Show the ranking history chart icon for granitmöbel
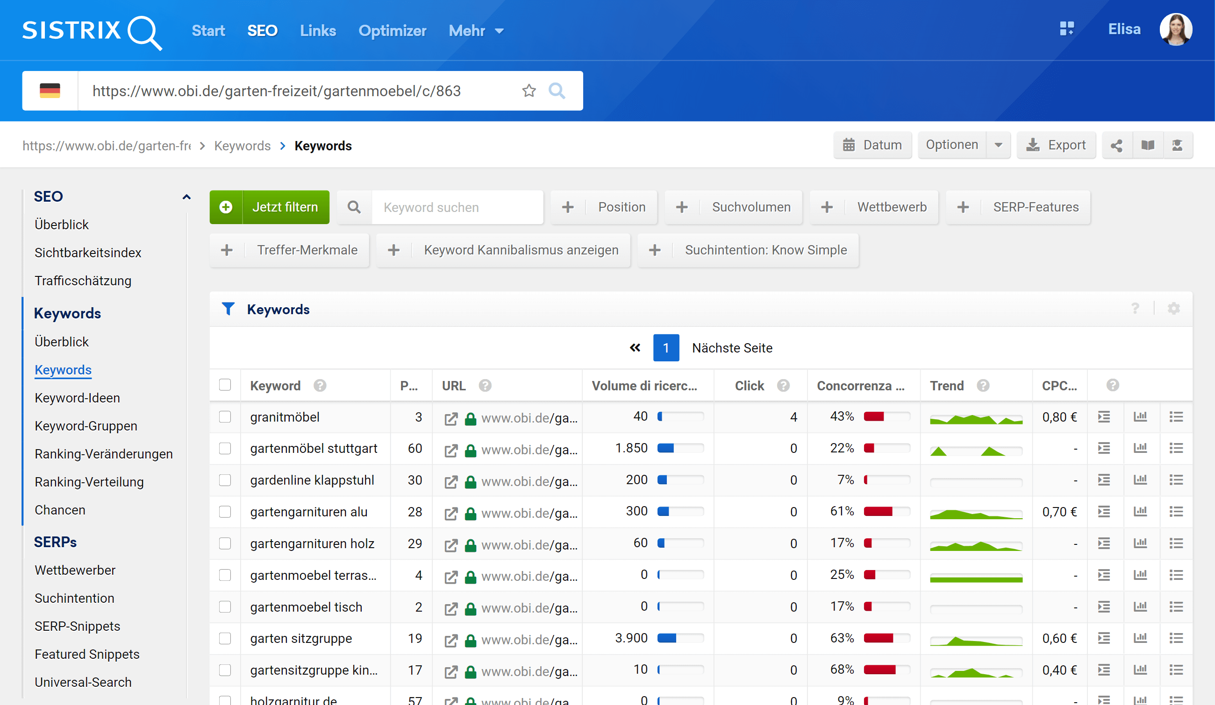Image resolution: width=1215 pixels, height=705 pixels. click(x=1140, y=417)
